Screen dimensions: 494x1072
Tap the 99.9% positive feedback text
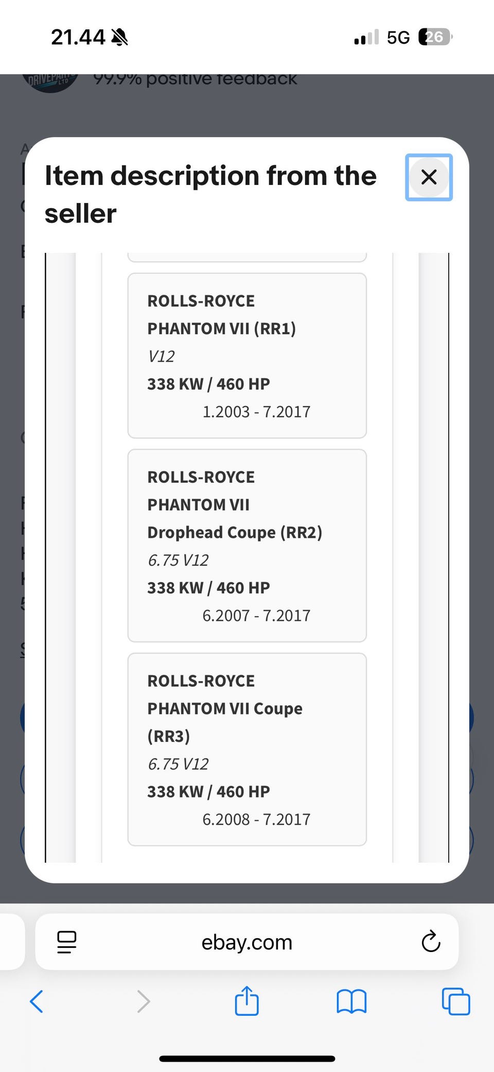[x=195, y=79]
